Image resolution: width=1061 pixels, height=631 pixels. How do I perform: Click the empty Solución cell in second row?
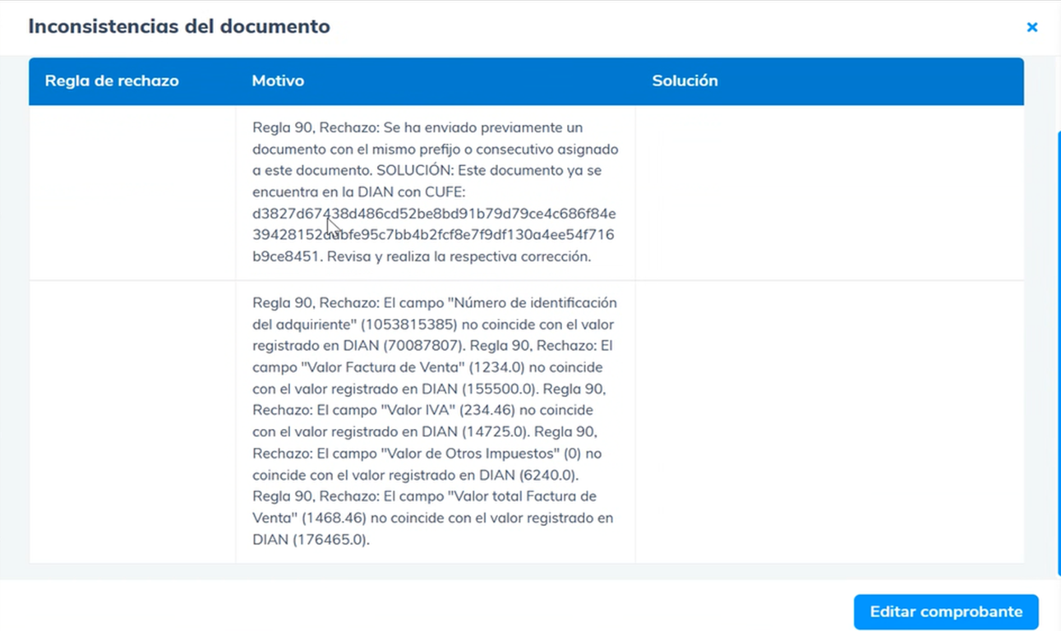click(828, 421)
